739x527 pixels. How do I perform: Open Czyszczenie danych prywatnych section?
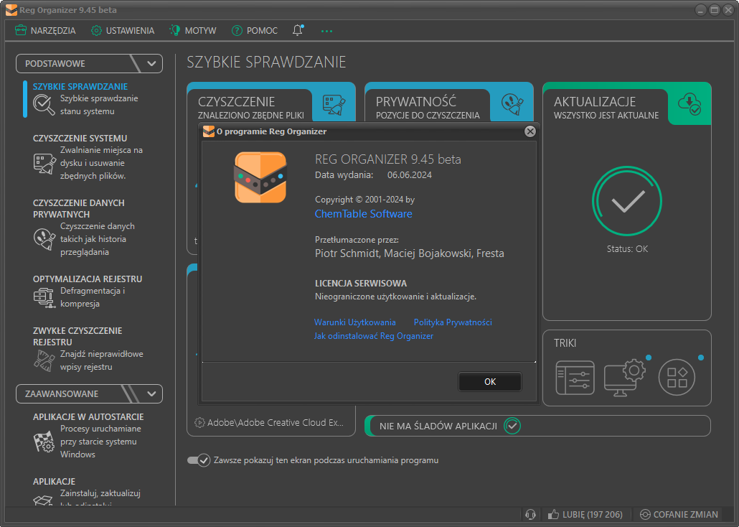79,208
